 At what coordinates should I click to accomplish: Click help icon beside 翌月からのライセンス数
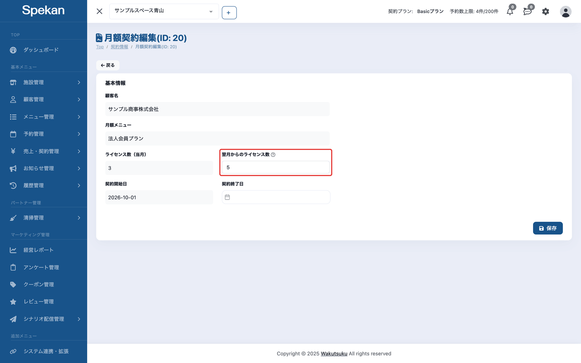[273, 155]
